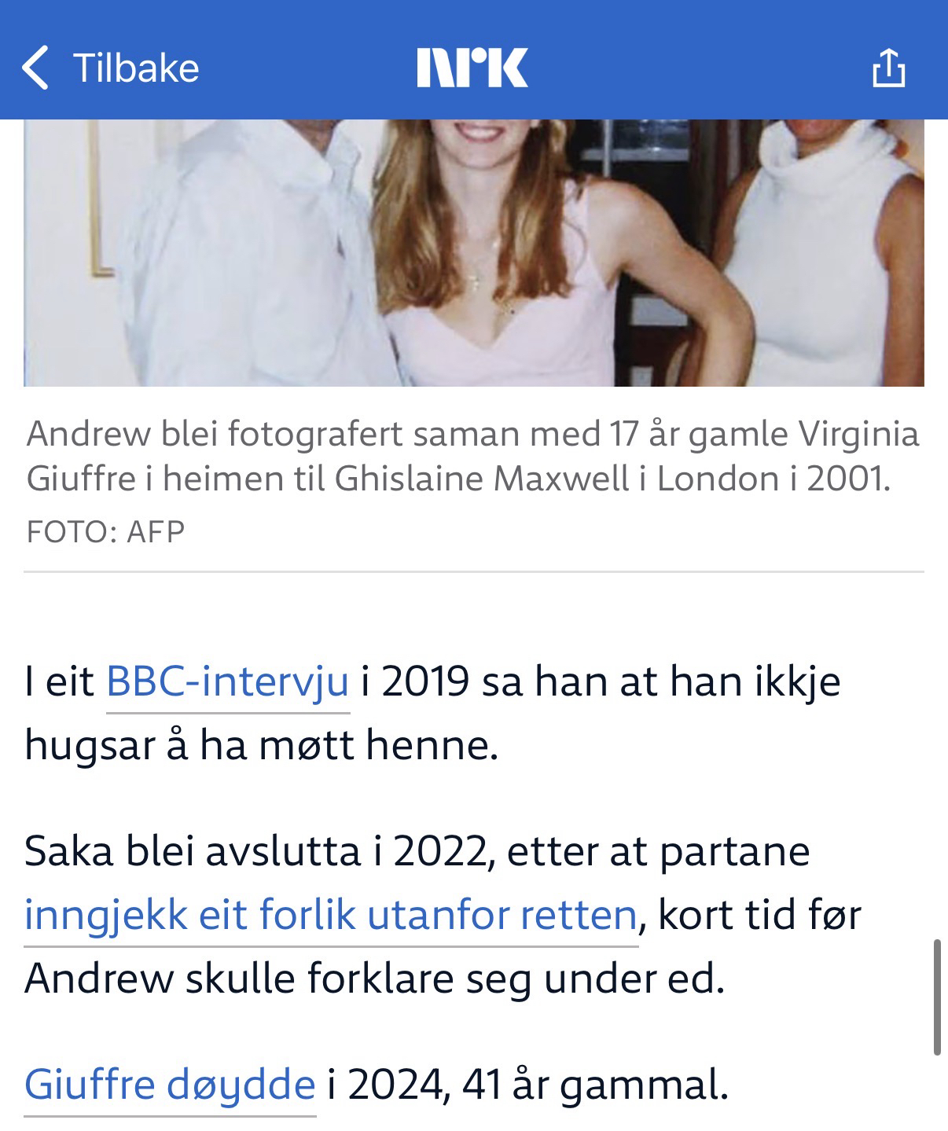Tap the divider line below the photo credit
The height and width of the screenshot is (1131, 948).
click(x=474, y=571)
